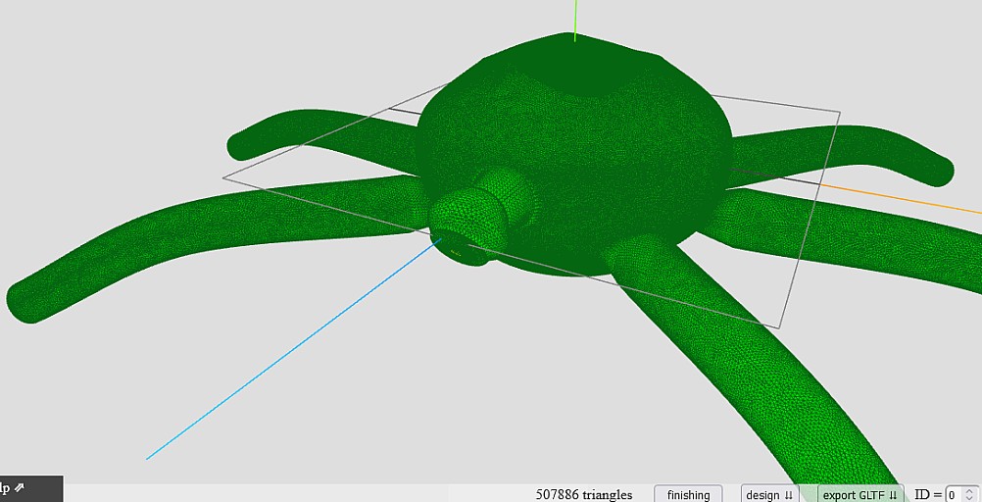Increment the ID value with up arrow

coord(970,490)
